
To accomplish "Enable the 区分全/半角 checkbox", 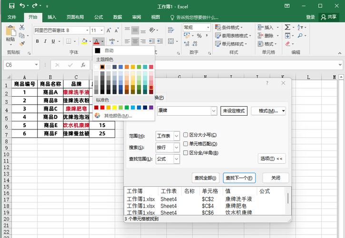I will click(x=186, y=153).
